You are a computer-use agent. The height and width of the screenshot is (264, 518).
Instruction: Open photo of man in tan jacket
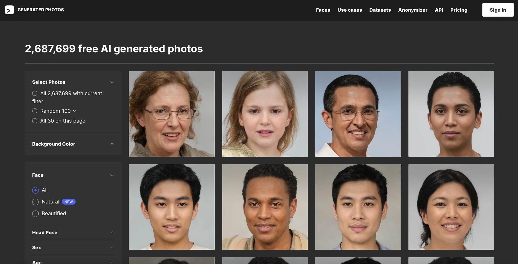pos(265,207)
